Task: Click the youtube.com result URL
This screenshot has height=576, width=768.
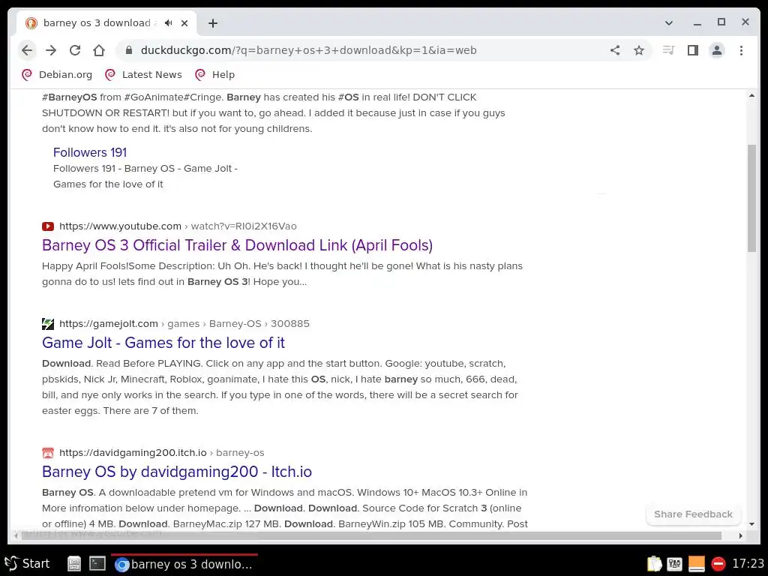Action: click(x=178, y=226)
